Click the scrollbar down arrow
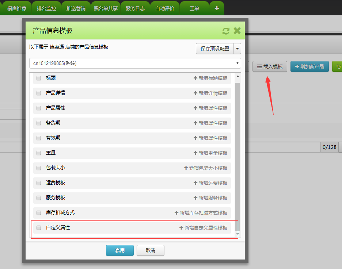 (237, 234)
